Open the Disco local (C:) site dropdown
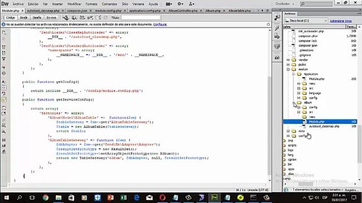 (306, 21)
